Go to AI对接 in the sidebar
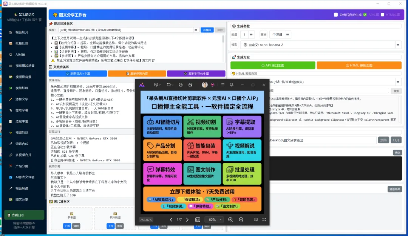Image resolution: width=408 pixels, height=236 pixels. (20, 55)
